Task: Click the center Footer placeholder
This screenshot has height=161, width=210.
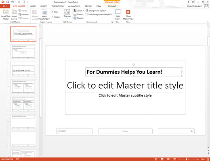Action: 125,131
